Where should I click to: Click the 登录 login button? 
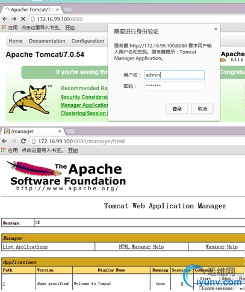(x=177, y=109)
